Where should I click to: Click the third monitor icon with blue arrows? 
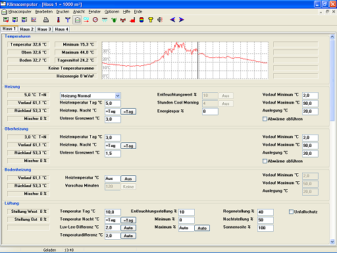[24, 20]
